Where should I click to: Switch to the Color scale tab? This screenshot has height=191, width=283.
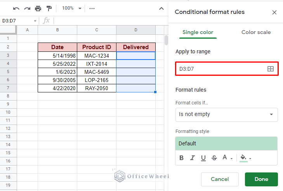(x=256, y=32)
